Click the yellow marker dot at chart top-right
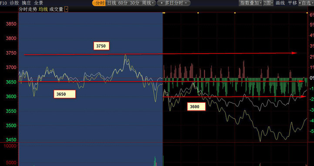 tap(307, 13)
